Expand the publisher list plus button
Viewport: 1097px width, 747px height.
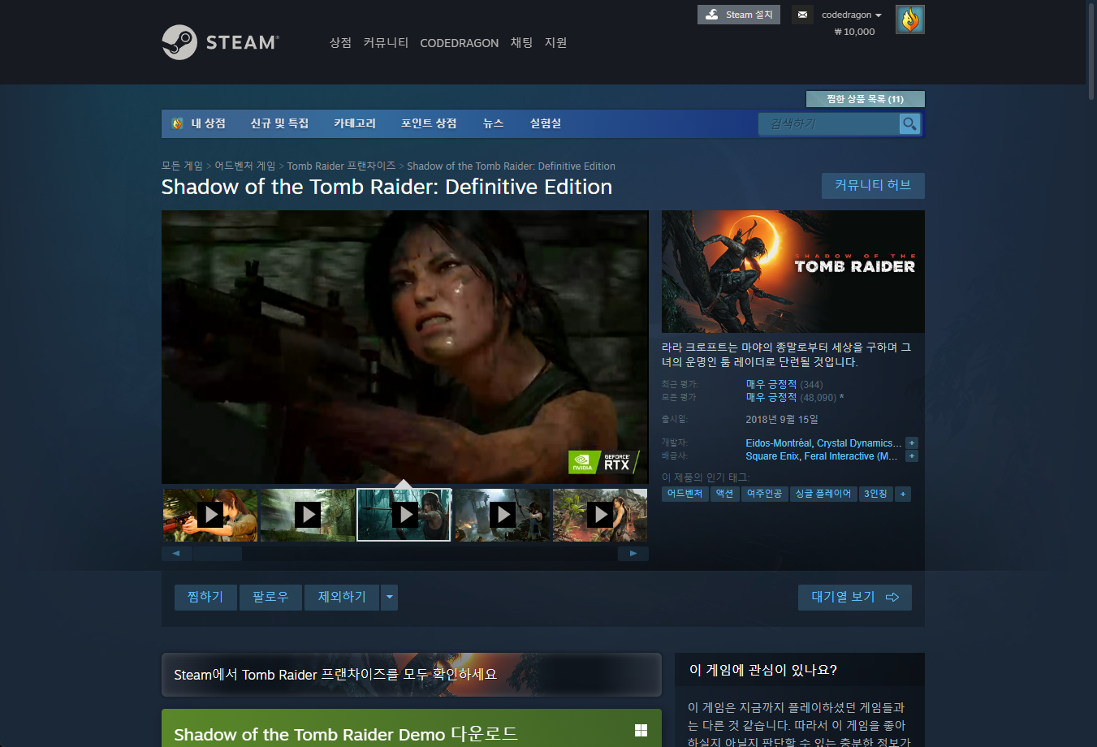coord(912,456)
